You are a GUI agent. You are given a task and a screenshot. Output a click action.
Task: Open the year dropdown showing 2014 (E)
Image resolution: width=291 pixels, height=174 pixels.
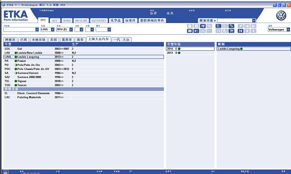pyautogui.click(x=71, y=29)
